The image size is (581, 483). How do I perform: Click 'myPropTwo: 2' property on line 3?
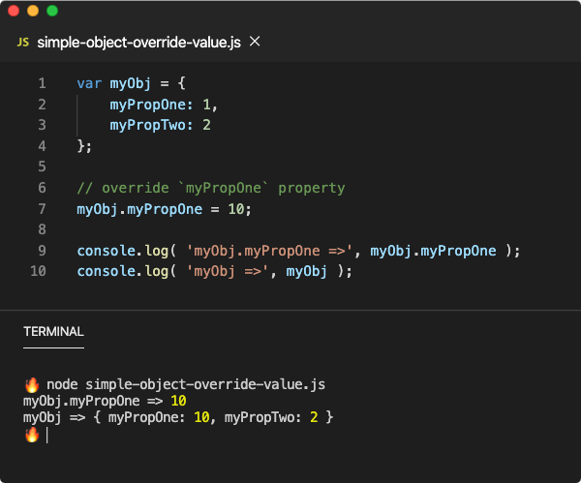(161, 126)
